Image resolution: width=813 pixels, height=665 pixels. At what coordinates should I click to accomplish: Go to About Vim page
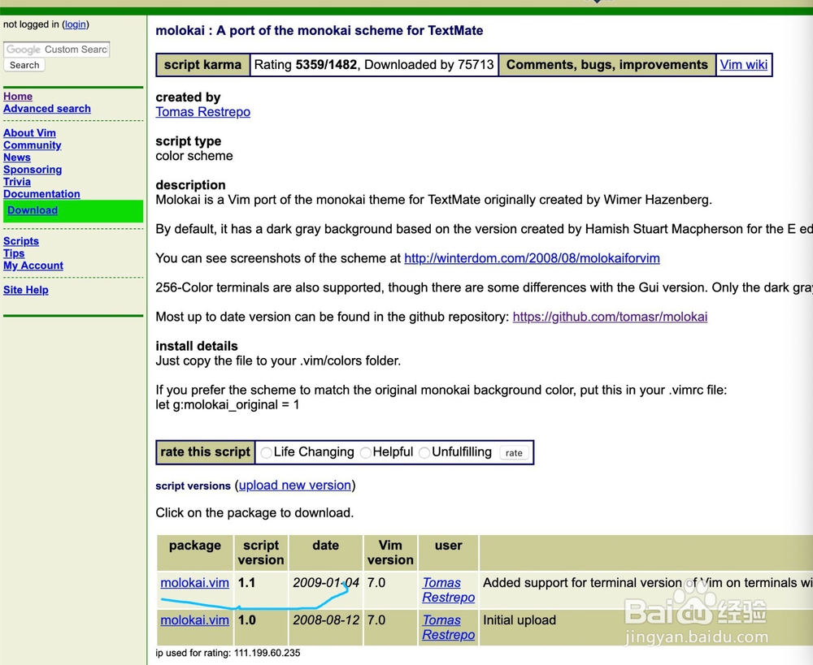[29, 133]
